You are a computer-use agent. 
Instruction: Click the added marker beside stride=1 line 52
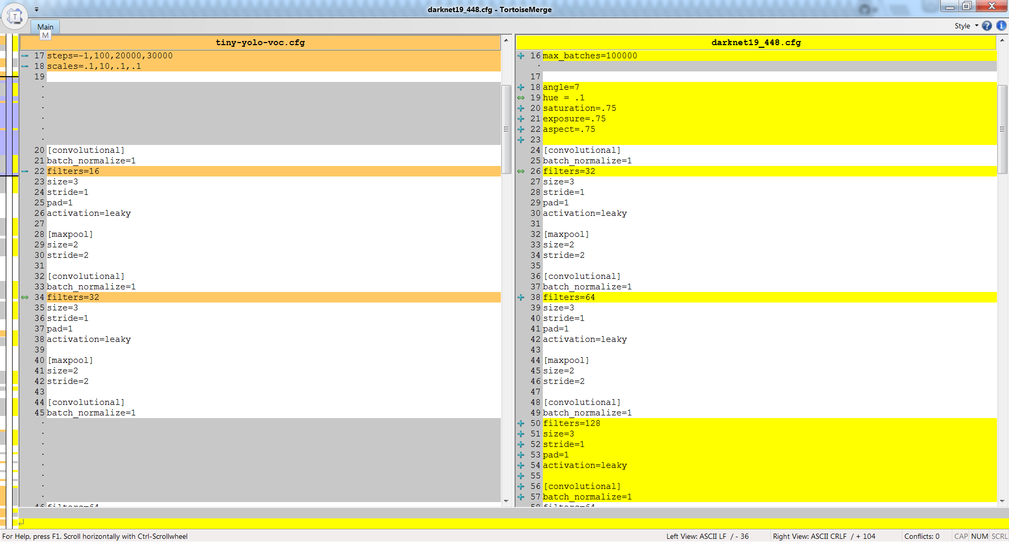click(521, 444)
